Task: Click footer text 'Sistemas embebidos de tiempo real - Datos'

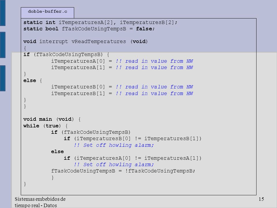Action: tap(40, 202)
